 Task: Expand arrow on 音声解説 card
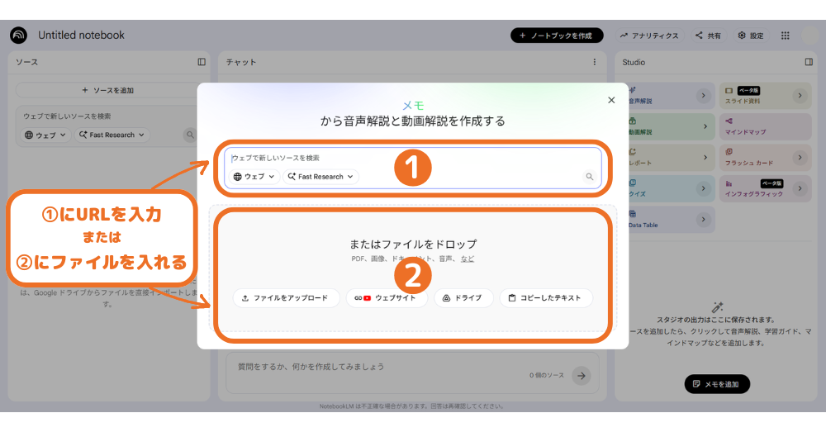coord(703,96)
